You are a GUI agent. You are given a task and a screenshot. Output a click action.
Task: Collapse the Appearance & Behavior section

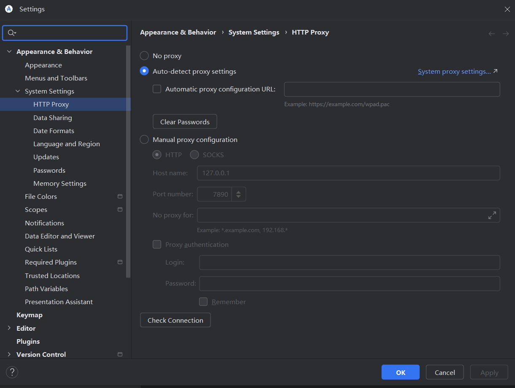[x=9, y=51]
